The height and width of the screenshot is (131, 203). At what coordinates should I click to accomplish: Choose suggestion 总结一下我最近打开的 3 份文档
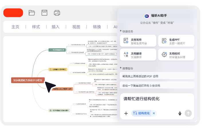[157, 85]
